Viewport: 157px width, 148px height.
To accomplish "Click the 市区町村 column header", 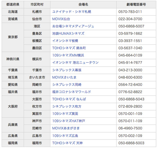I will coord(37,5).
